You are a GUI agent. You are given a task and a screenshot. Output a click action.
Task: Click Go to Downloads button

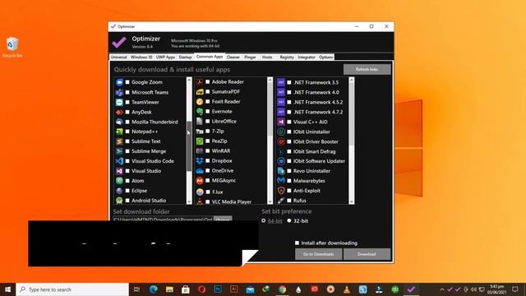pyautogui.click(x=318, y=254)
